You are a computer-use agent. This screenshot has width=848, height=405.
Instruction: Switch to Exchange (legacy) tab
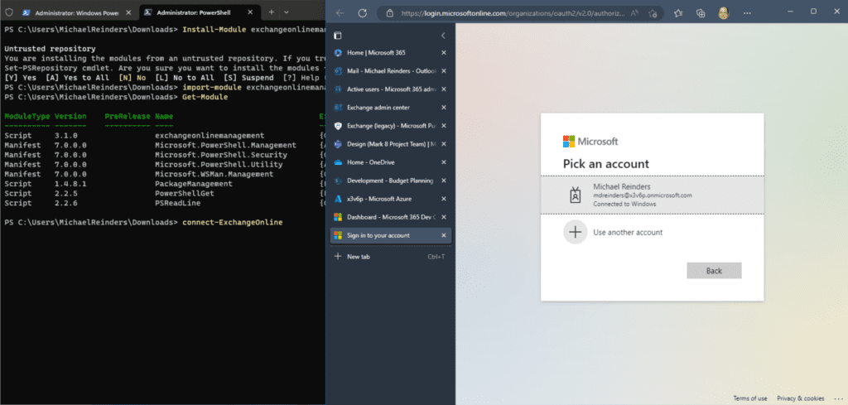[391, 125]
